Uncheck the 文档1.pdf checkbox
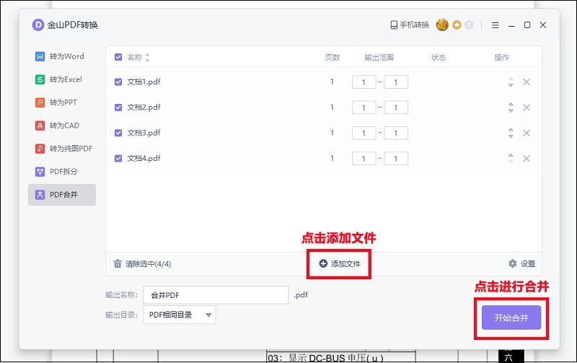This screenshot has width=577, height=363. tap(118, 82)
